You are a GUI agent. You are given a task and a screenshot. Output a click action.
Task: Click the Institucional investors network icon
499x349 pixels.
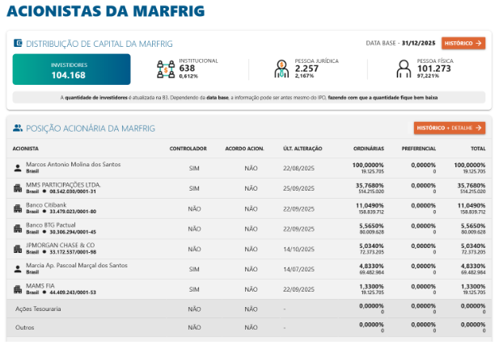(166, 69)
